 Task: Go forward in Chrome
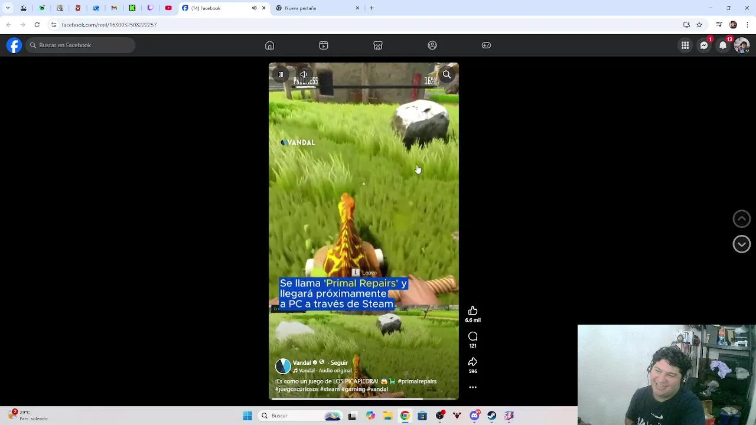coord(22,25)
